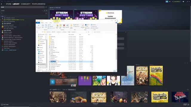Open the New item dropdown in ribbon
Screen dimensions: 191x107
pos(76,25)
